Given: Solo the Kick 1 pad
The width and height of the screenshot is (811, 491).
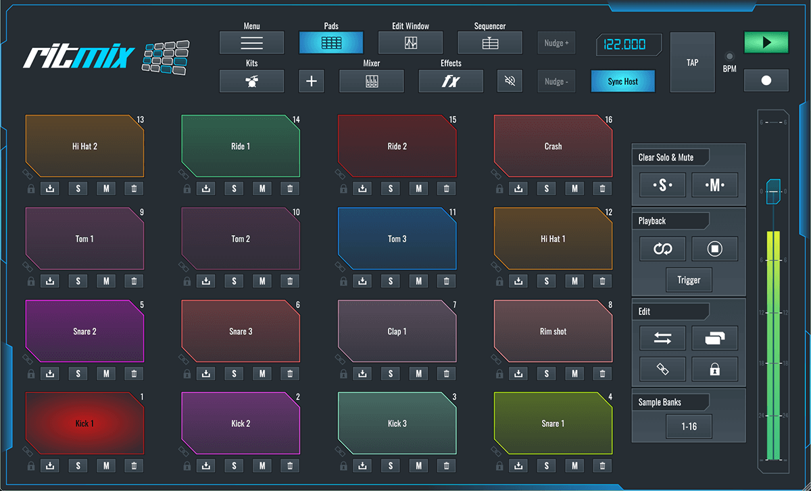Looking at the screenshot, I should tap(78, 465).
